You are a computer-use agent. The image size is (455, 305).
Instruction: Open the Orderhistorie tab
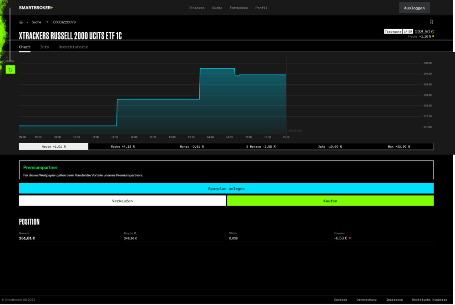coord(73,47)
